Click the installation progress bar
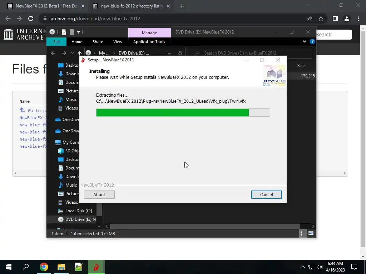 point(183,112)
